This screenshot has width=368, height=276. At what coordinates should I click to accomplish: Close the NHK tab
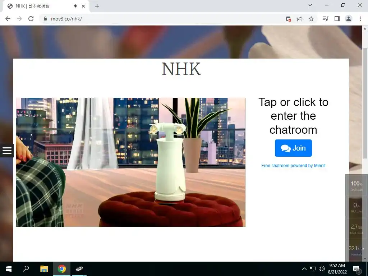83,6
